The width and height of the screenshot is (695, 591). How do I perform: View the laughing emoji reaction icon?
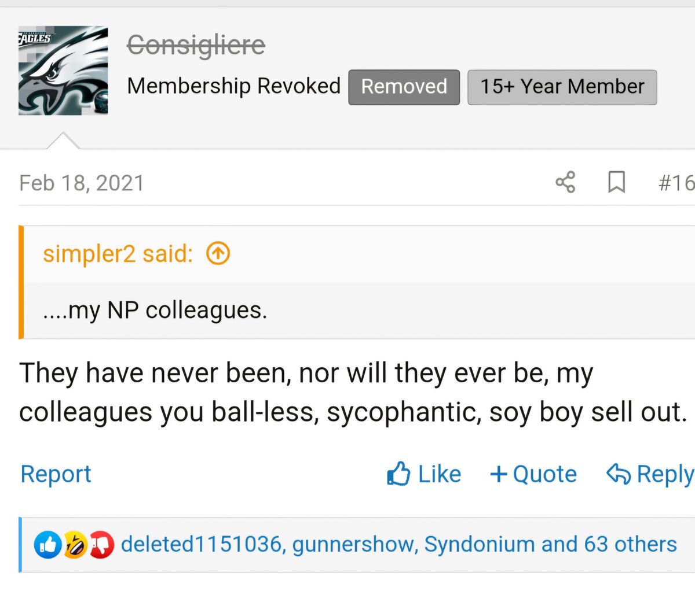pyautogui.click(x=75, y=545)
